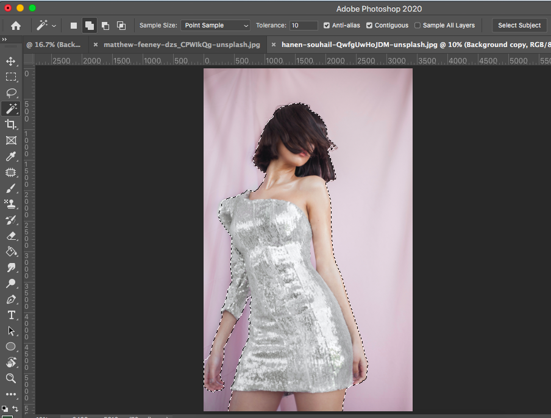
Task: Click the Zoom tool magnifier
Action: click(11, 378)
